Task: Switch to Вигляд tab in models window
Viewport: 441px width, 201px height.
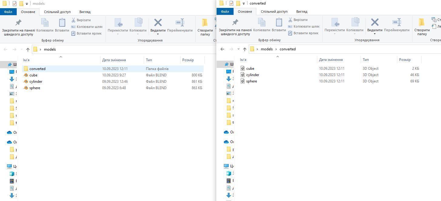Action: coord(85,12)
